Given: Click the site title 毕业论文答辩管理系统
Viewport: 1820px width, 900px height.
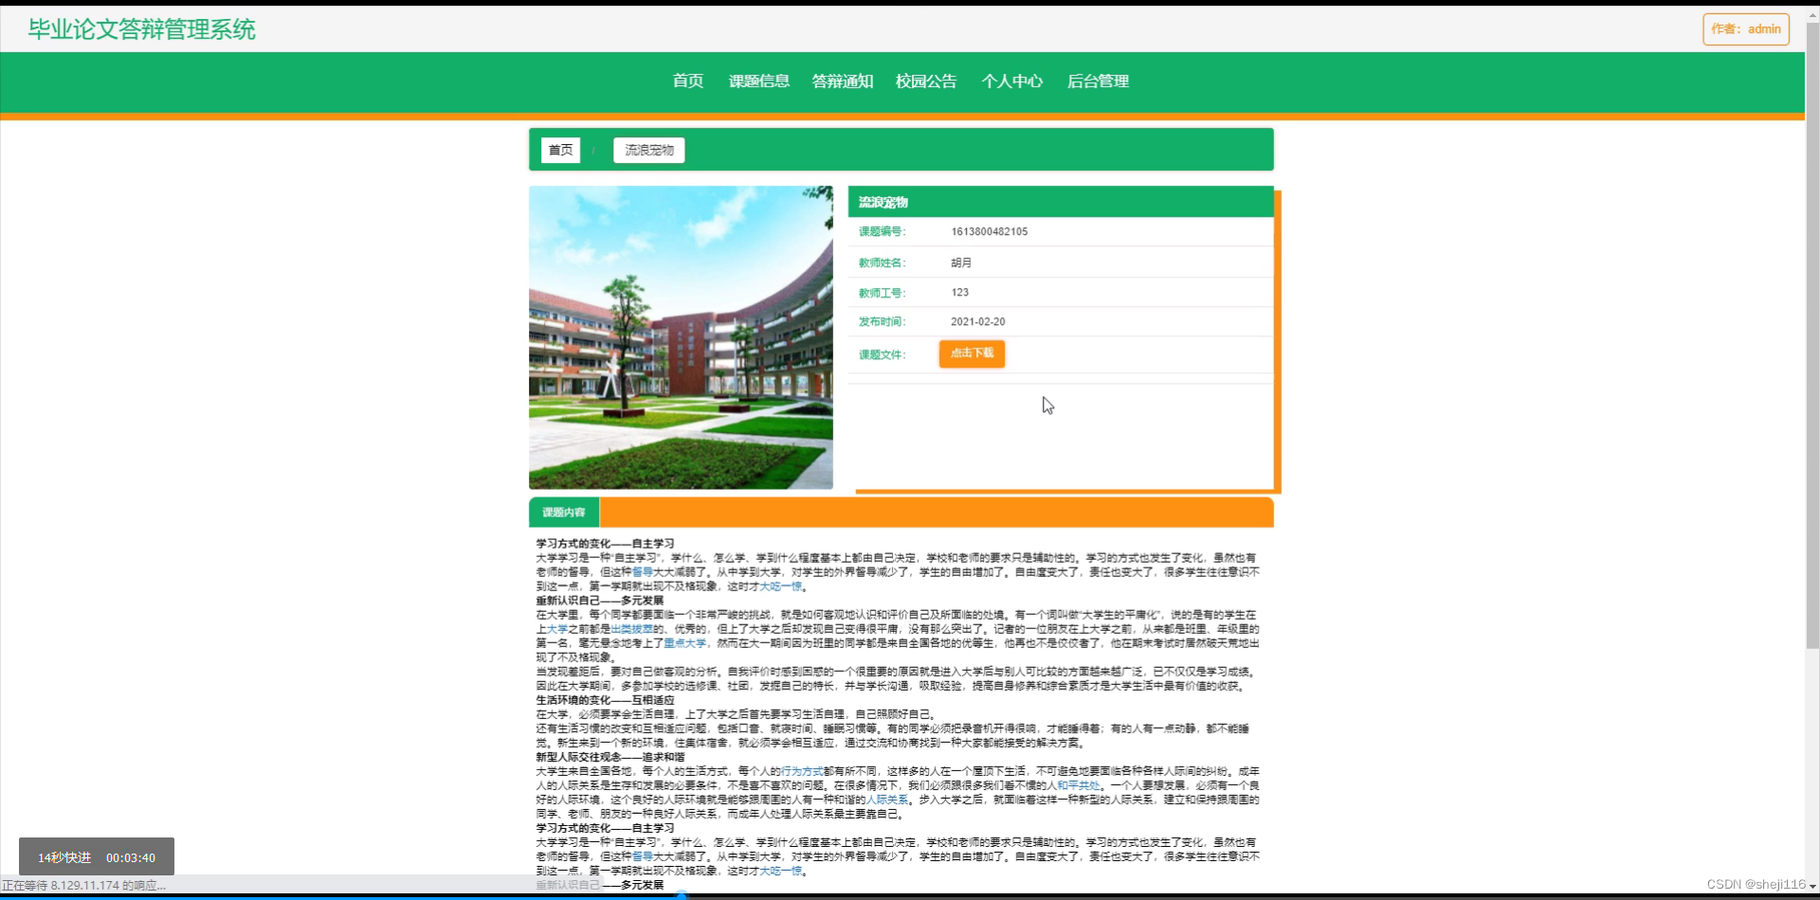Looking at the screenshot, I should pos(140,29).
